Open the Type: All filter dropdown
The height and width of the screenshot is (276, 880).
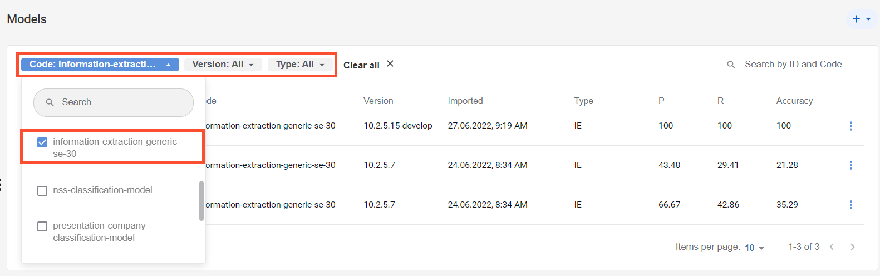[x=300, y=65]
